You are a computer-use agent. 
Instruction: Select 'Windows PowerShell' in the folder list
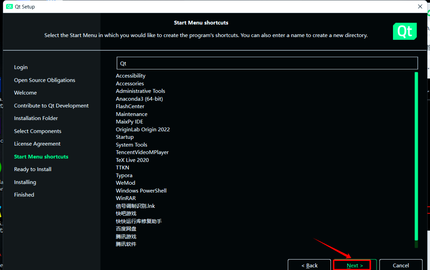141,190
